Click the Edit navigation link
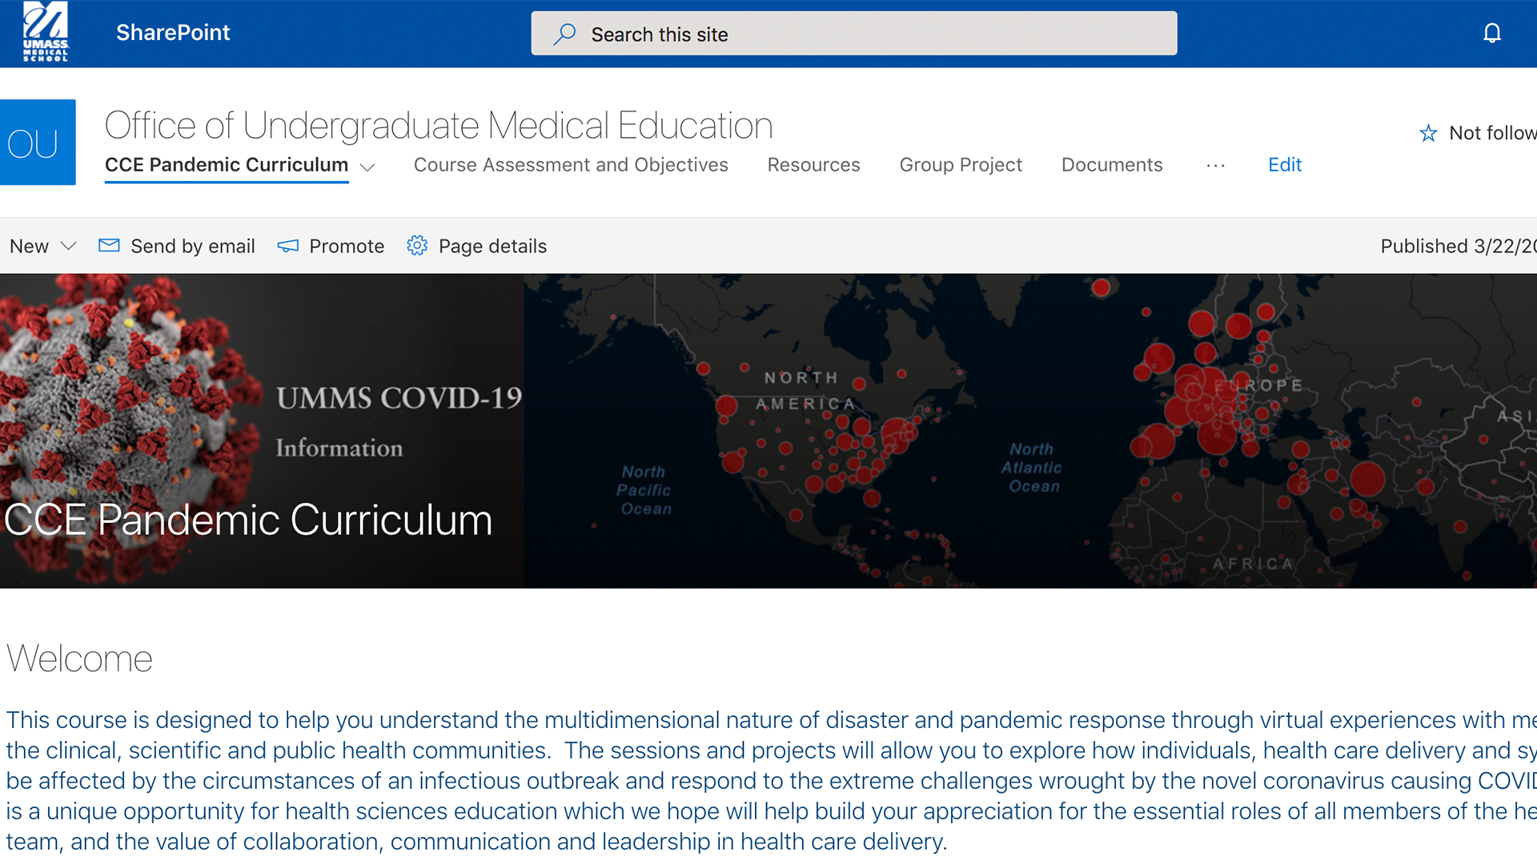Screen dimensions: 1537x865 tap(1285, 165)
